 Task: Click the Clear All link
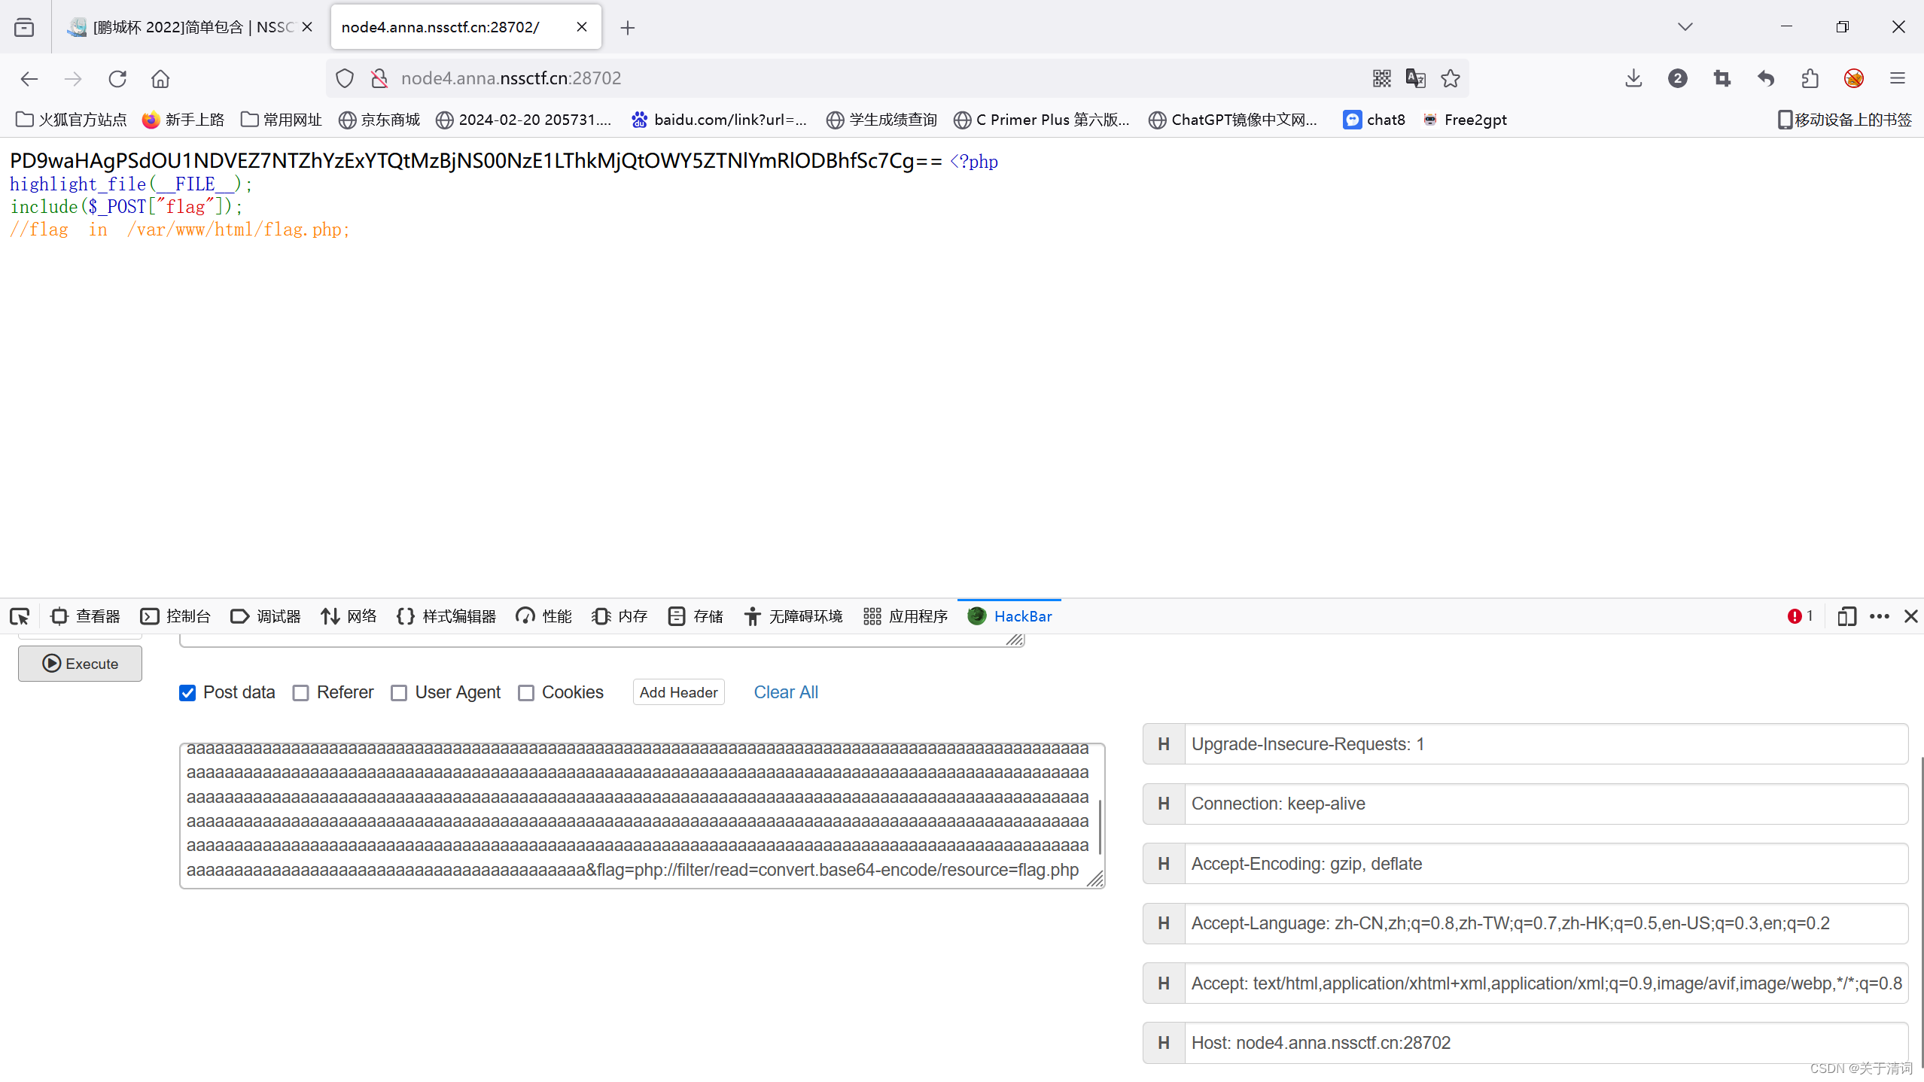click(x=785, y=692)
